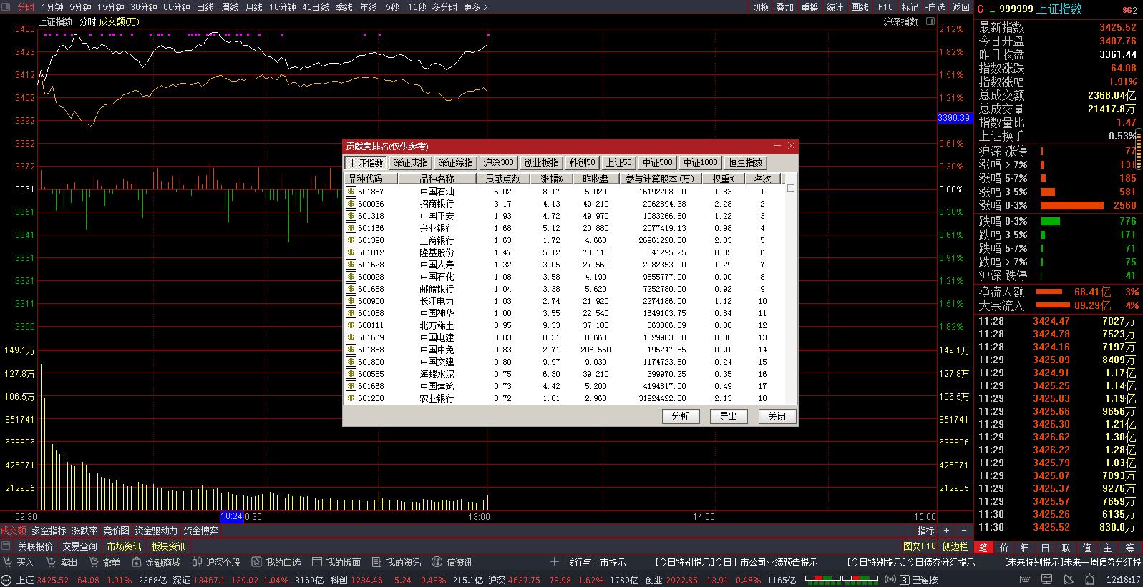Viewport: 1143px width, 587px height.
Task: Open the 交易查询 tab
Action: tap(79, 546)
